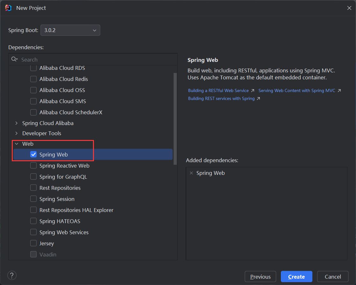This screenshot has width=356, height=285.
Task: Focus the dependency Search field
Action: pyautogui.click(x=93, y=60)
